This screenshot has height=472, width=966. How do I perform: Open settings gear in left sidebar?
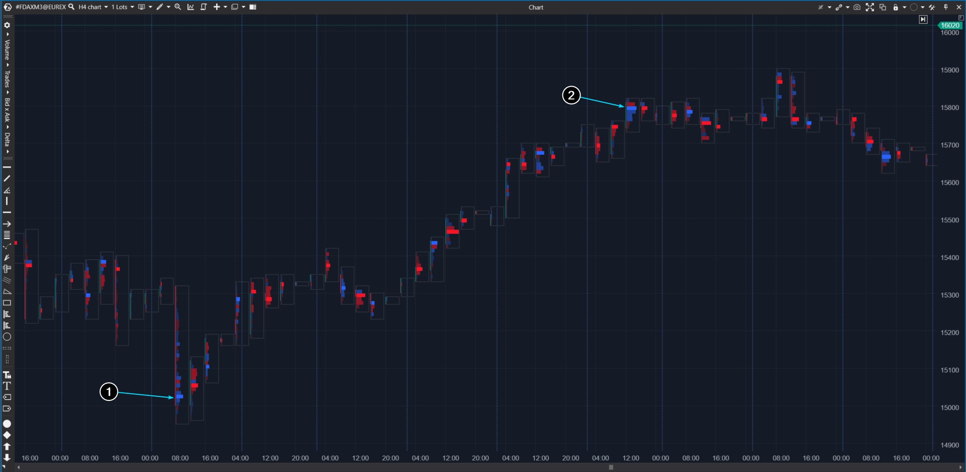pos(7,25)
